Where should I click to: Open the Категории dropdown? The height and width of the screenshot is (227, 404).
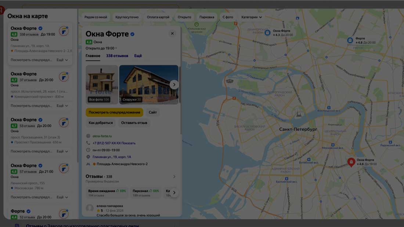coord(252,17)
